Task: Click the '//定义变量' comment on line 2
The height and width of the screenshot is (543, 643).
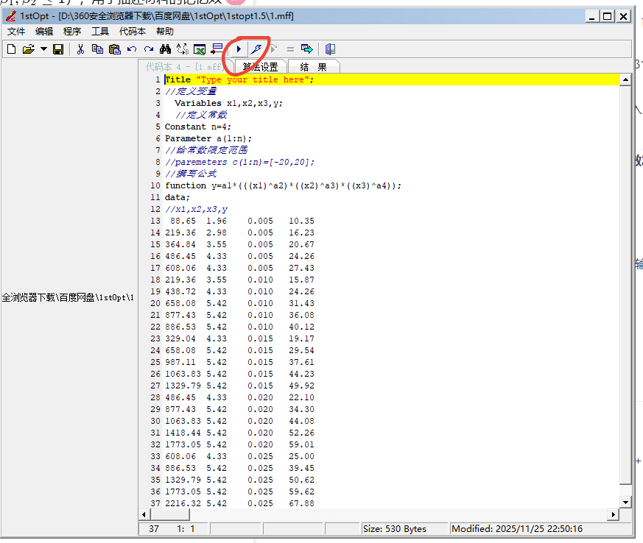Action: click(x=191, y=91)
